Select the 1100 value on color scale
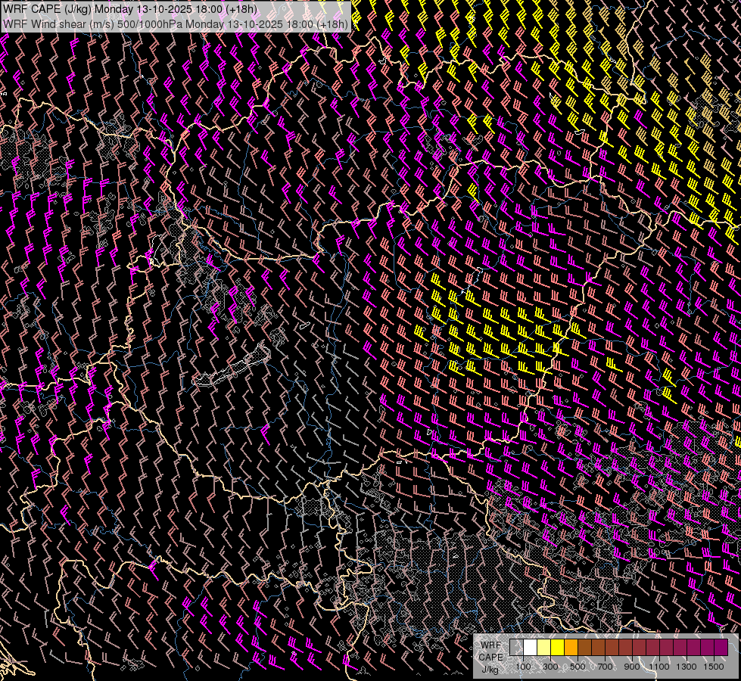 (659, 667)
